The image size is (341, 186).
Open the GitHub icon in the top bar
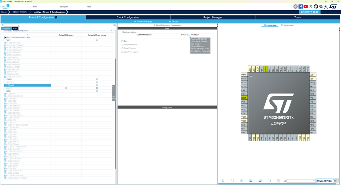[x=316, y=6]
